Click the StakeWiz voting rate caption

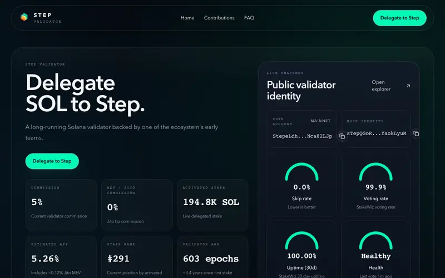pyautogui.click(x=376, y=207)
